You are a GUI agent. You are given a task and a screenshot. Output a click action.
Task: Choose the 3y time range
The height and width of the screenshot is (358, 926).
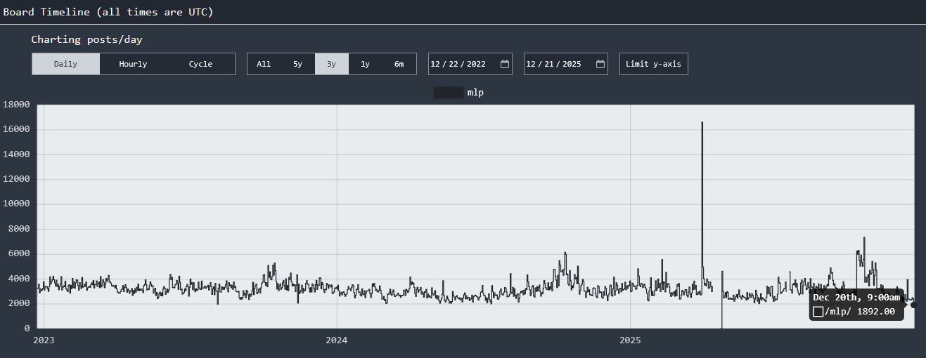(x=331, y=64)
